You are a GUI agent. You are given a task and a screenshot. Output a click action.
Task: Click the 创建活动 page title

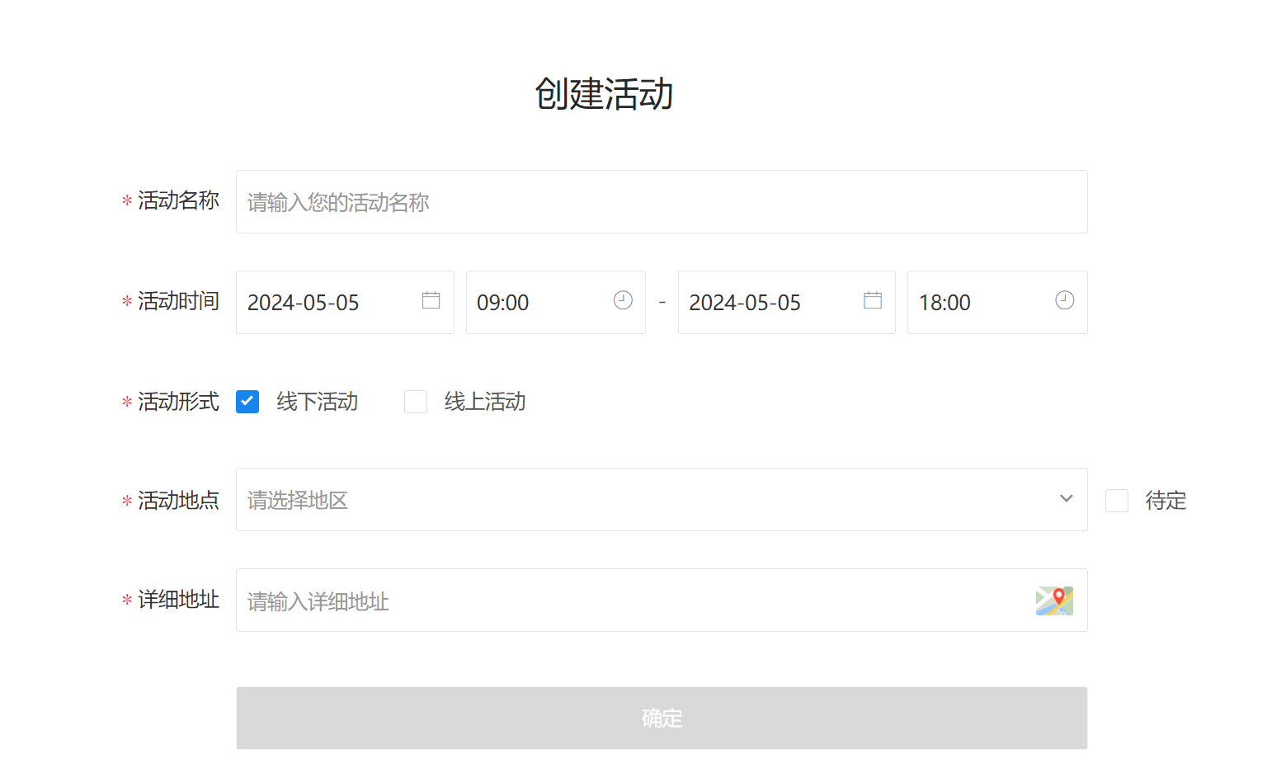[605, 93]
